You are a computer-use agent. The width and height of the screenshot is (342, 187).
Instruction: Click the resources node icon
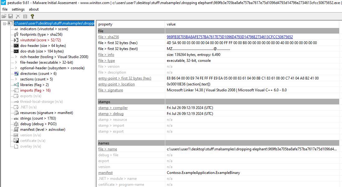[16, 113]
